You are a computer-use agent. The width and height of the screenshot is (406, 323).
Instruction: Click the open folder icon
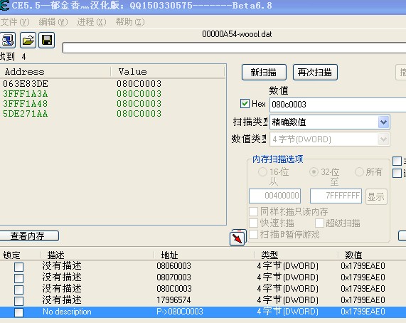(28, 40)
